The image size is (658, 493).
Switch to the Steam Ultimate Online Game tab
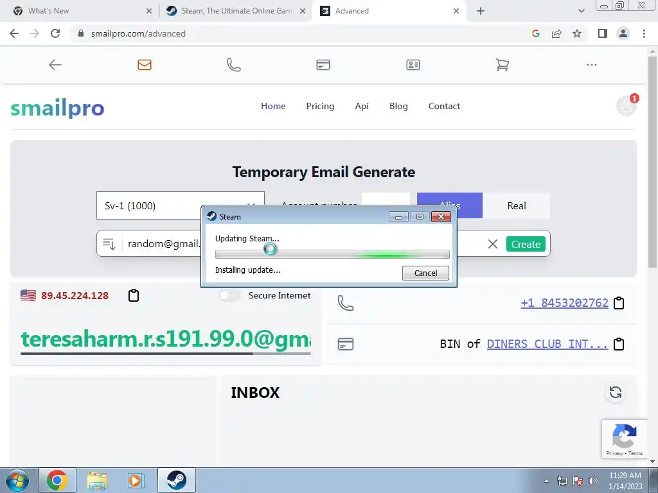pos(236,11)
